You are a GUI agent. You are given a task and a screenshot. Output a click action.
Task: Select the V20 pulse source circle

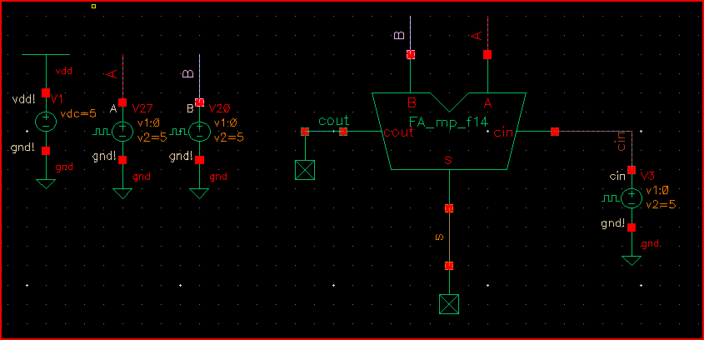click(x=199, y=131)
